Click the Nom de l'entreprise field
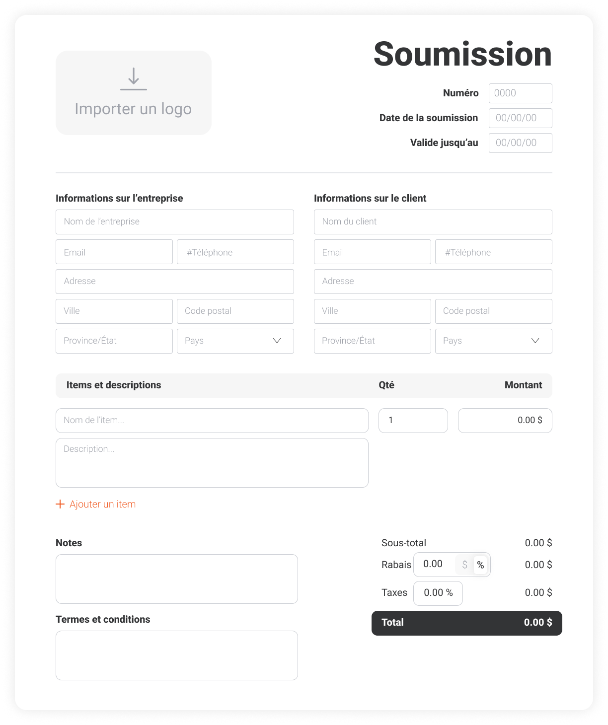 [174, 222]
